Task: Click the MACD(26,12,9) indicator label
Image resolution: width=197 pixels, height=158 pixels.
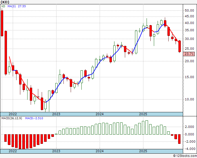Action: (12, 118)
